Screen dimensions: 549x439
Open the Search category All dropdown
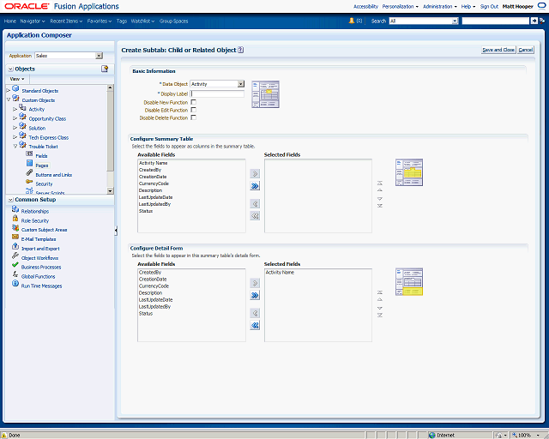click(x=455, y=21)
